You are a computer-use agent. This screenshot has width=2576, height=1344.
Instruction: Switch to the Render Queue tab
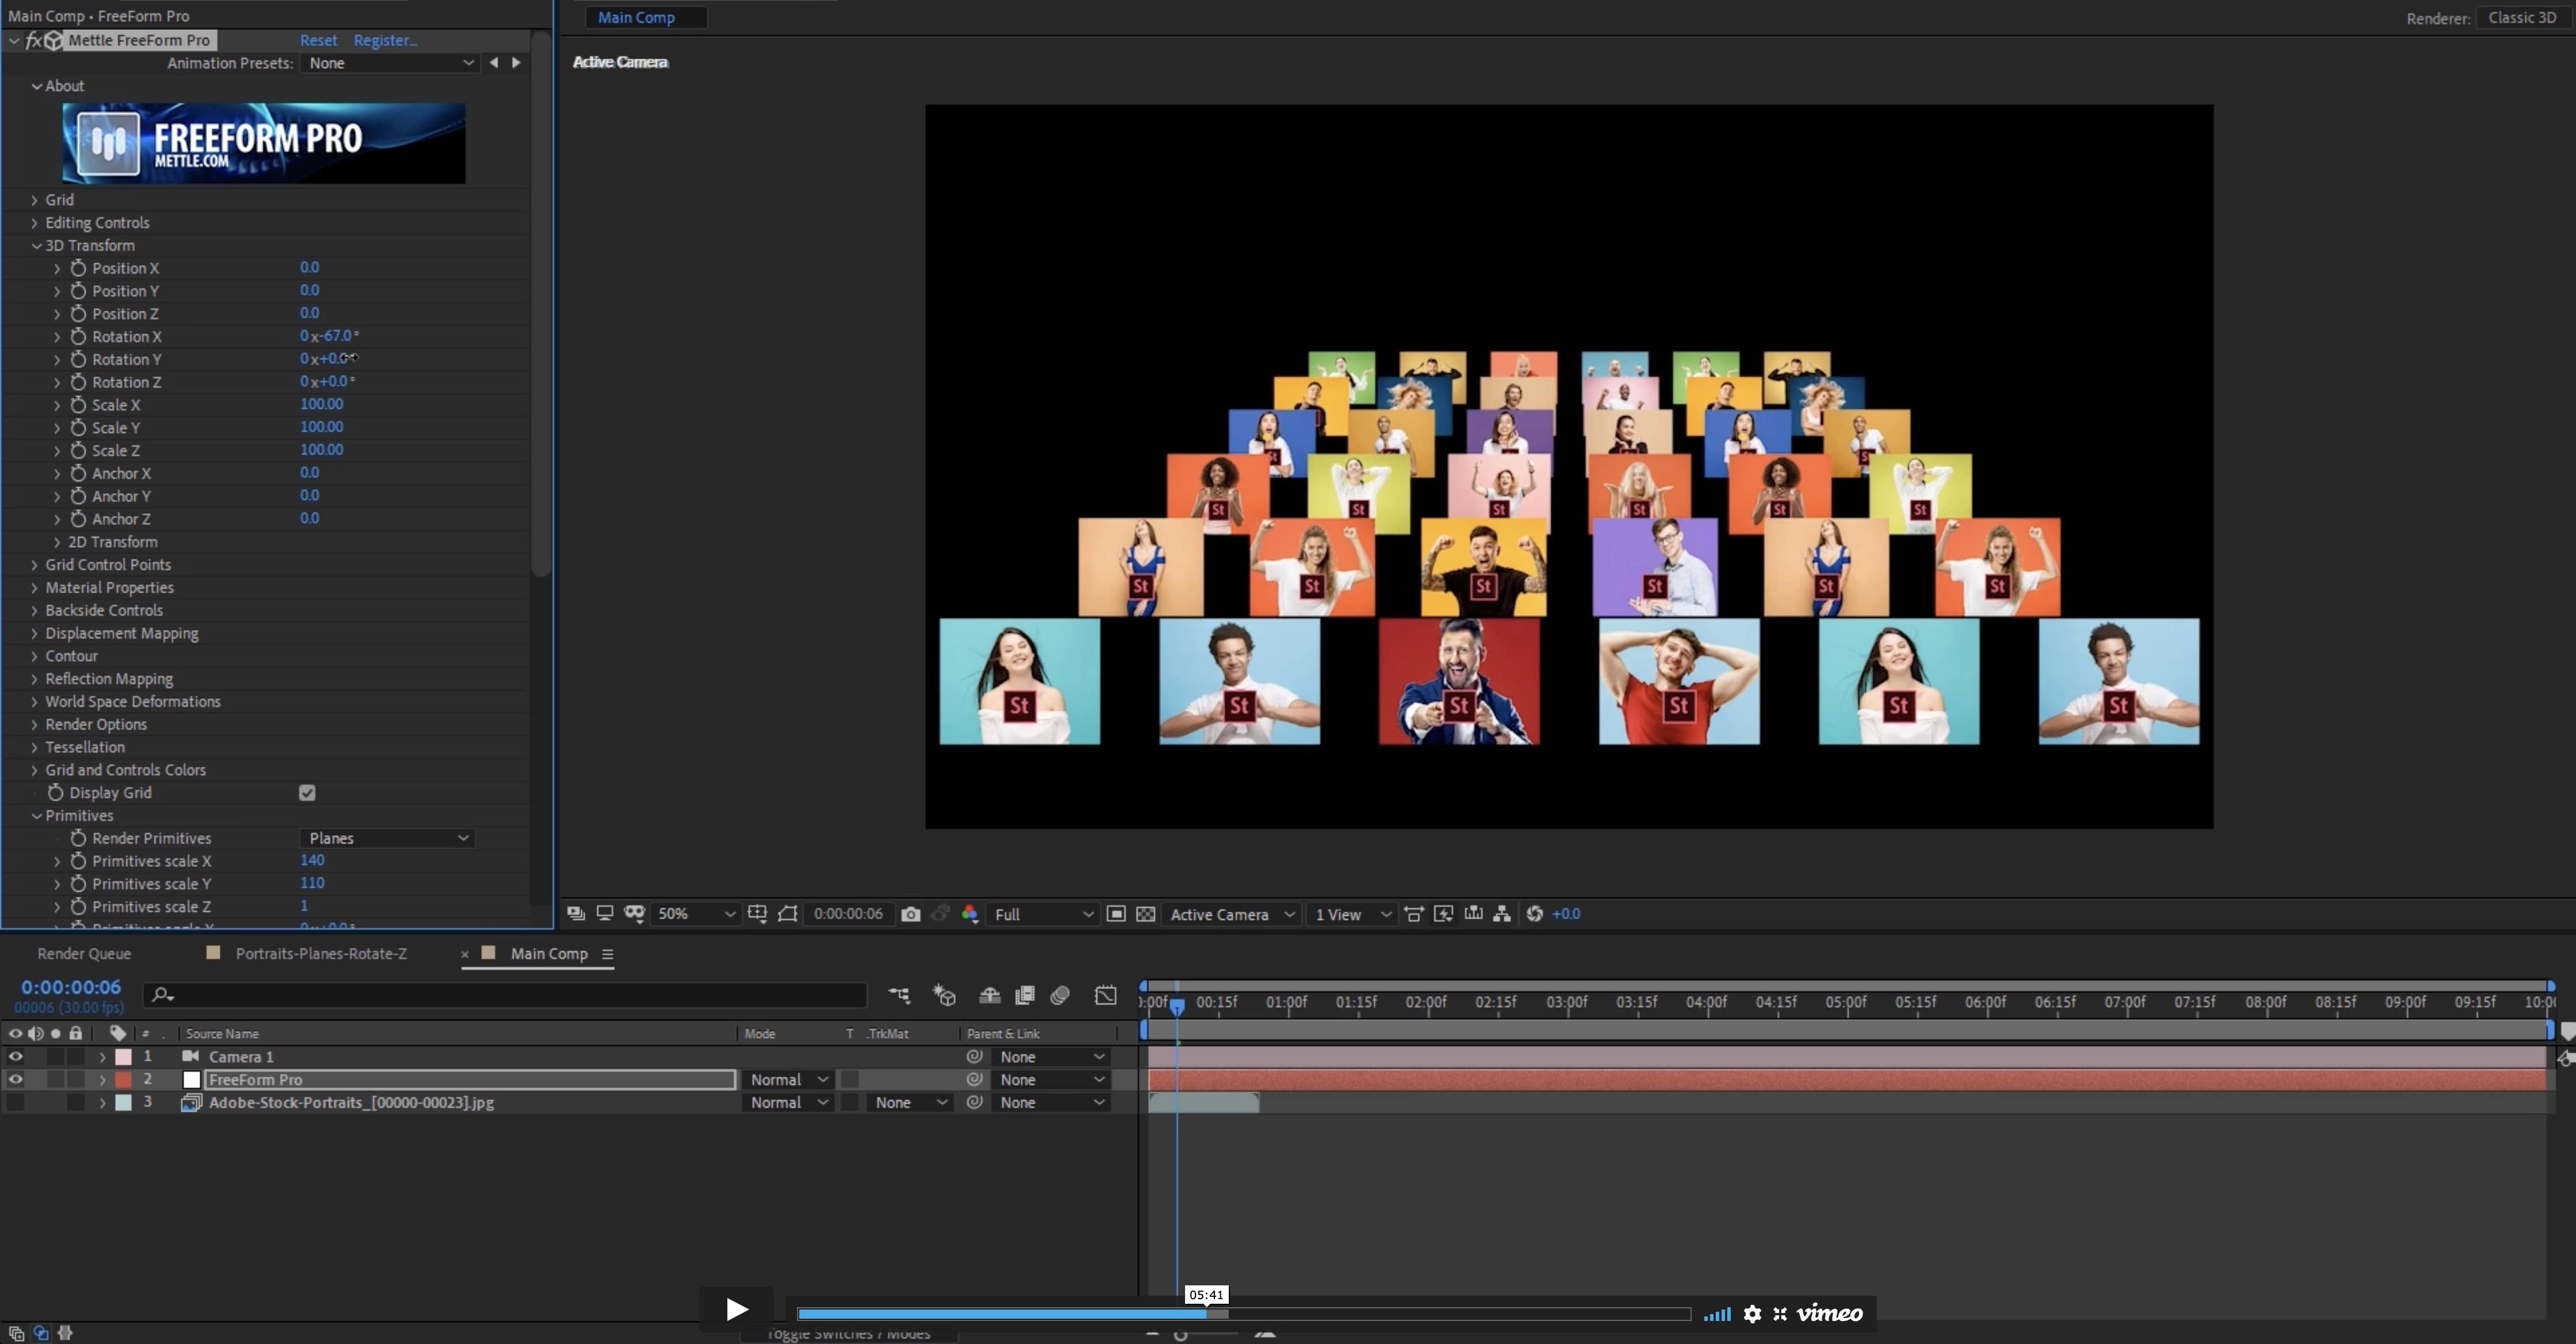pos(84,954)
